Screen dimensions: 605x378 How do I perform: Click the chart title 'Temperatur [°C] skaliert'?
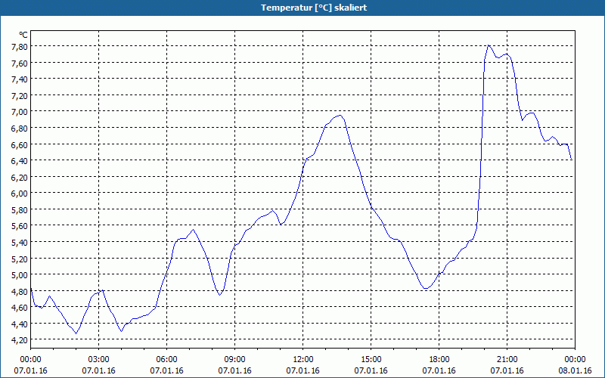click(x=314, y=8)
